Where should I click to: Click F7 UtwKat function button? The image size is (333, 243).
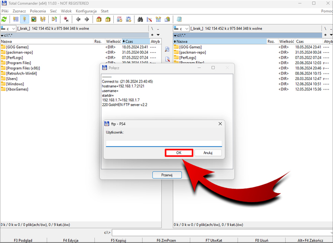coord(214,240)
